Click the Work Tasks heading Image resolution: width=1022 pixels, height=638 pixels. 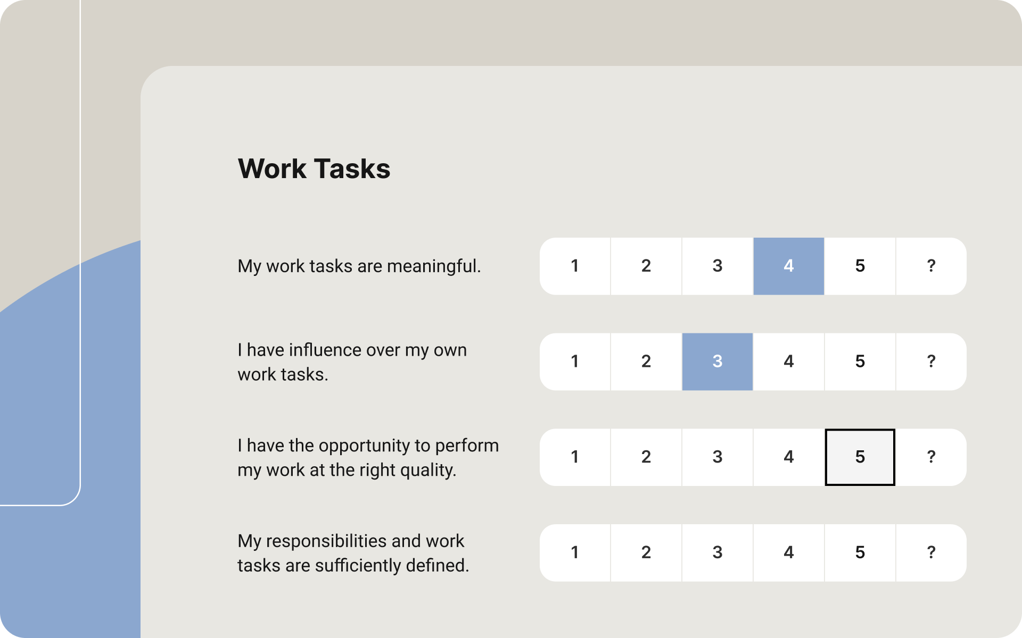(x=314, y=169)
